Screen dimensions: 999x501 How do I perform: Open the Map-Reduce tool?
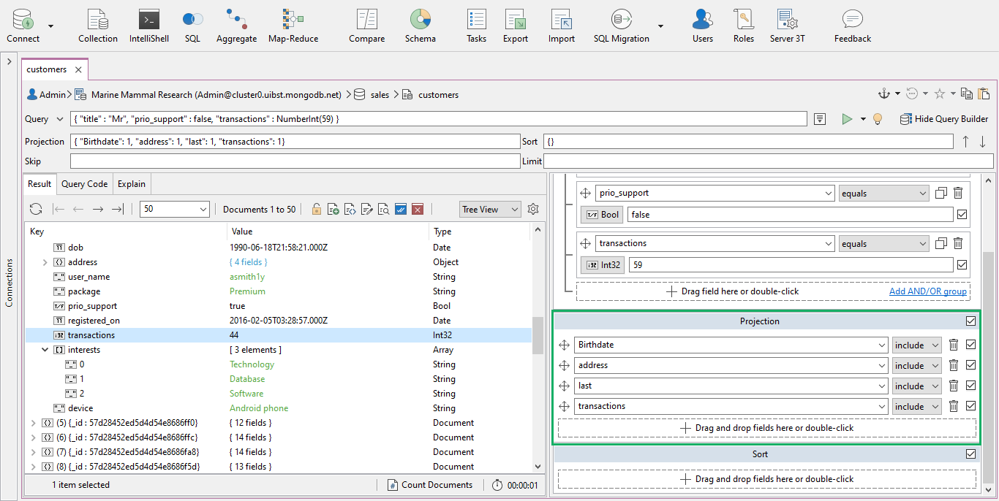click(x=292, y=26)
